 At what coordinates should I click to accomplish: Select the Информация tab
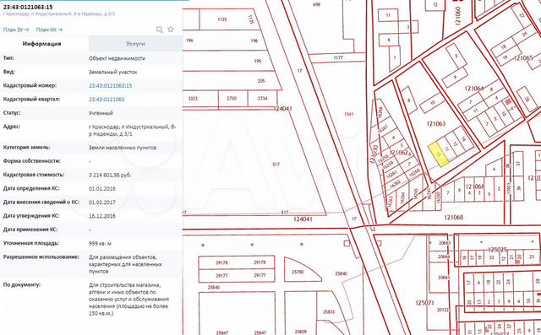[41, 44]
